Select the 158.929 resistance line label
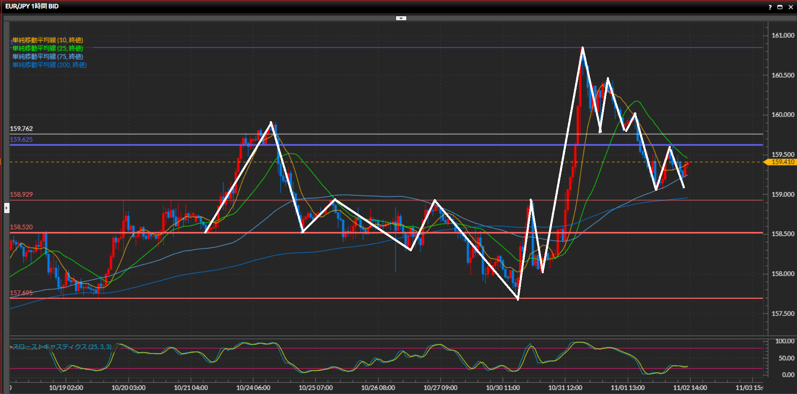The width and height of the screenshot is (797, 394). tap(21, 195)
